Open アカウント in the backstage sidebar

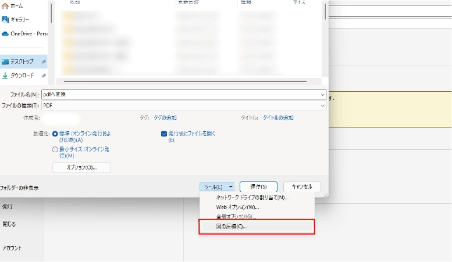(12, 248)
